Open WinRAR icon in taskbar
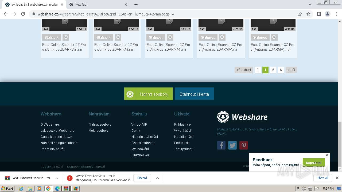Image resolution: width=342 pixels, height=192 pixels. (66, 189)
